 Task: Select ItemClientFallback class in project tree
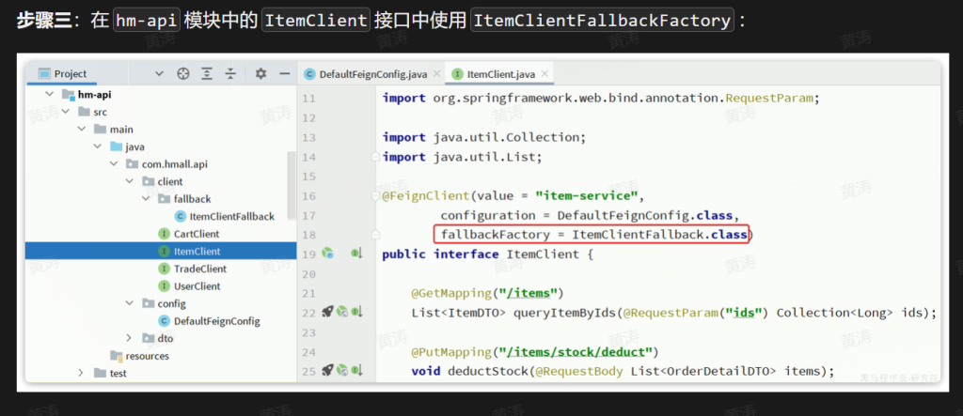[x=231, y=216]
